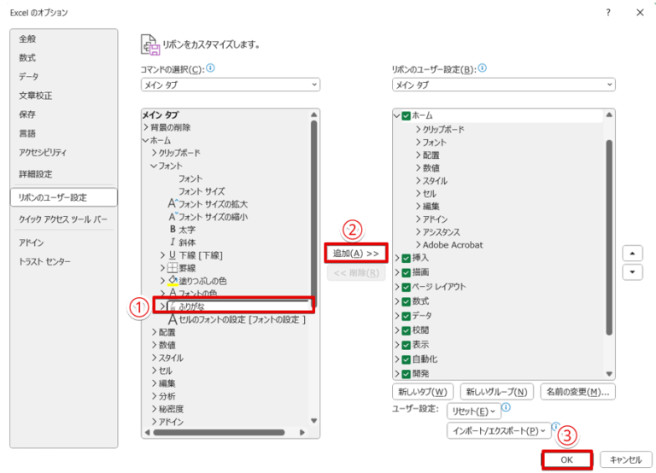Select スタイル group in right list
The width and height of the screenshot is (656, 473).
coord(435,181)
